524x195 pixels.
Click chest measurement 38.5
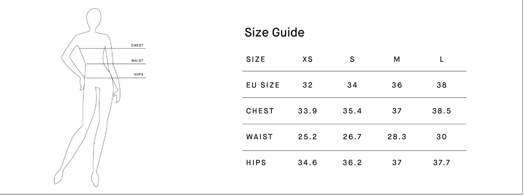442,111
